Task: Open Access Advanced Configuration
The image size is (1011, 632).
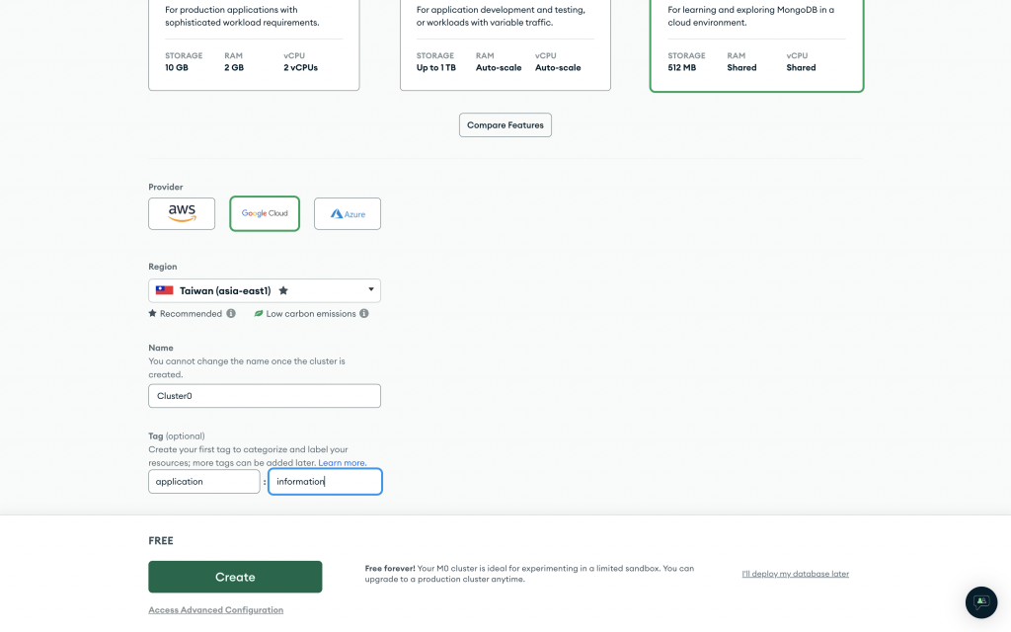Action: [x=216, y=610]
